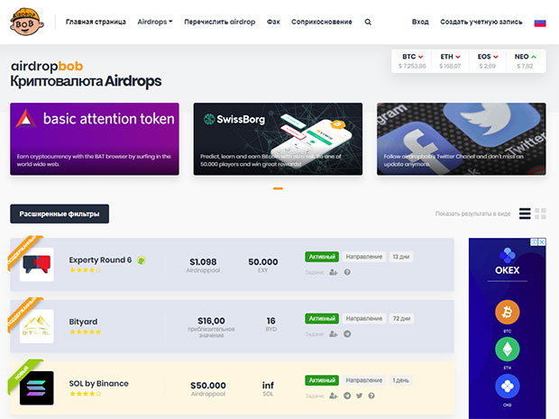This screenshot has width=559, height=419.
Task: Open the Фак menu item
Action: [273, 22]
